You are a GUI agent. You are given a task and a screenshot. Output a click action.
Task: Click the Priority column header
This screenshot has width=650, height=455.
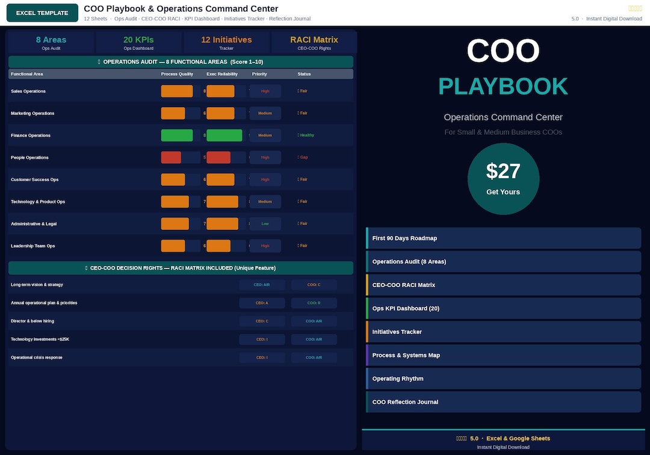259,74
